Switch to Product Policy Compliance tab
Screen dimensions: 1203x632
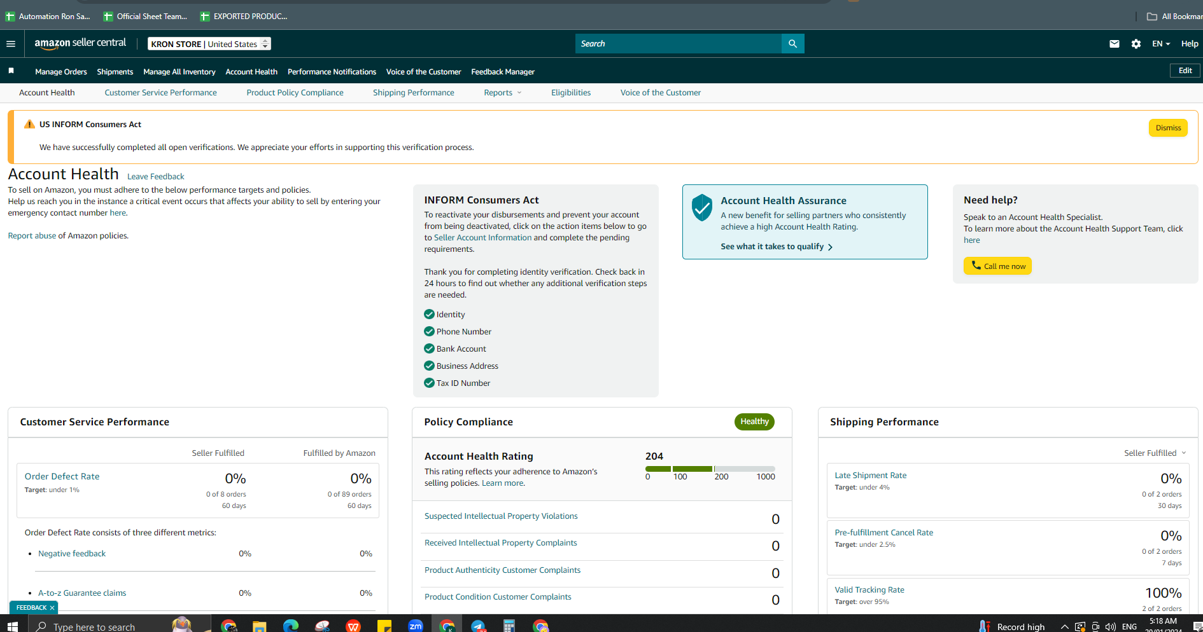click(295, 93)
